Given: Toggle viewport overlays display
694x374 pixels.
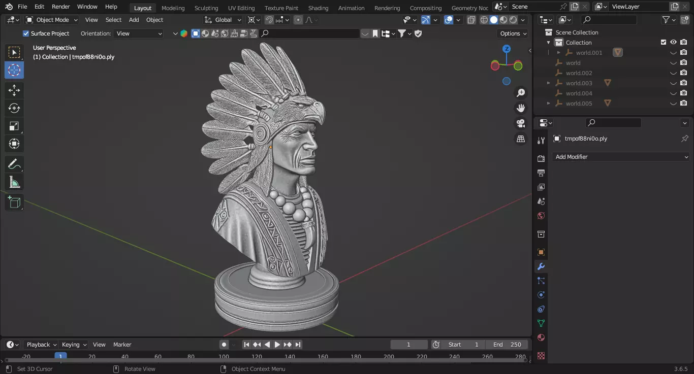Looking at the screenshot, I should coord(449,20).
